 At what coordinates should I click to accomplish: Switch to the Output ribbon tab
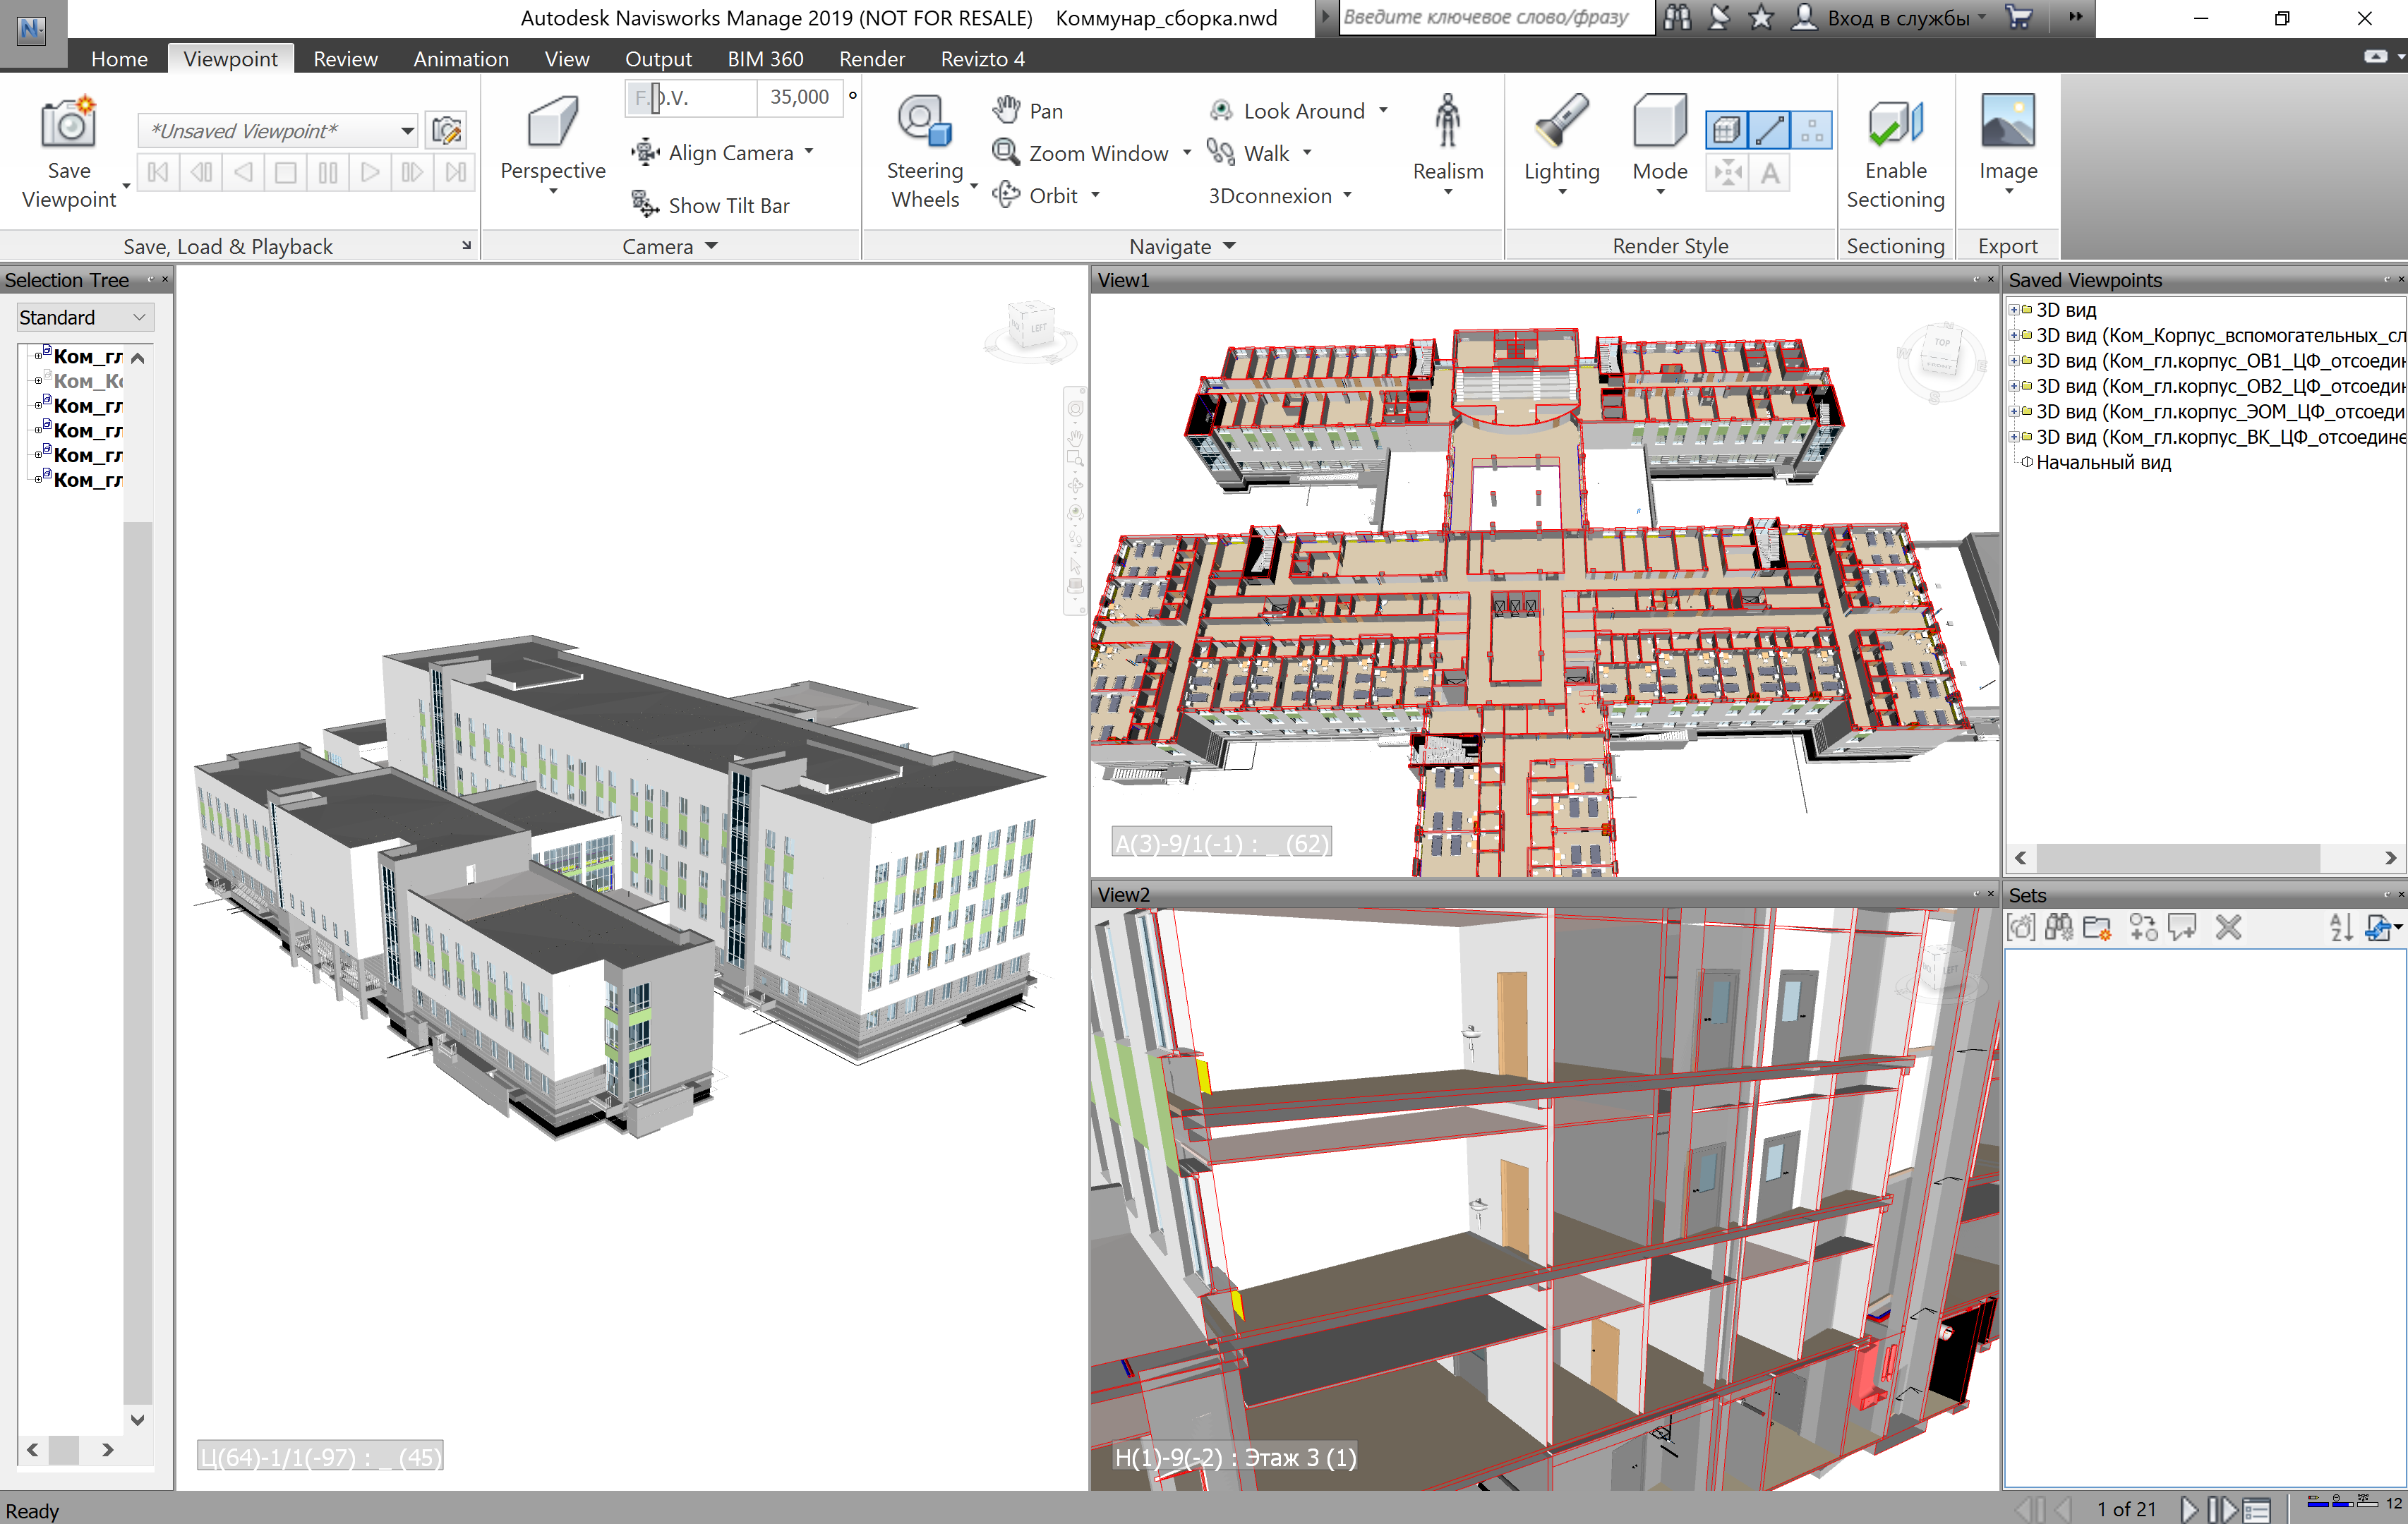(658, 59)
